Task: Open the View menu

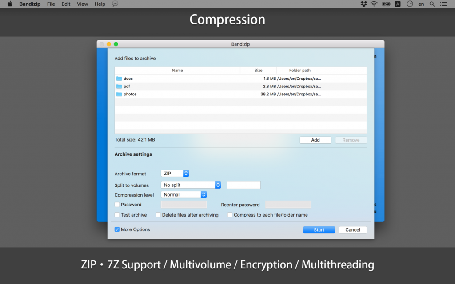Action: pyautogui.click(x=82, y=4)
